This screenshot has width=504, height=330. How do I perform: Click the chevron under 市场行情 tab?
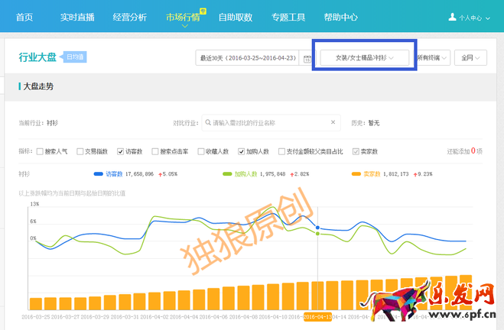click(x=184, y=27)
